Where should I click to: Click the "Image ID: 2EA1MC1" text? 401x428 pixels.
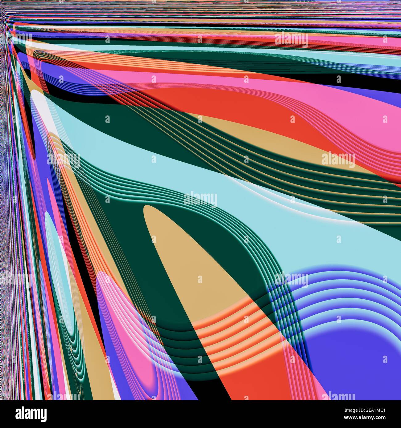[365, 410]
